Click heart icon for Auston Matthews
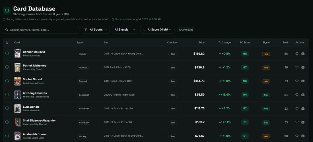 (x=297, y=136)
